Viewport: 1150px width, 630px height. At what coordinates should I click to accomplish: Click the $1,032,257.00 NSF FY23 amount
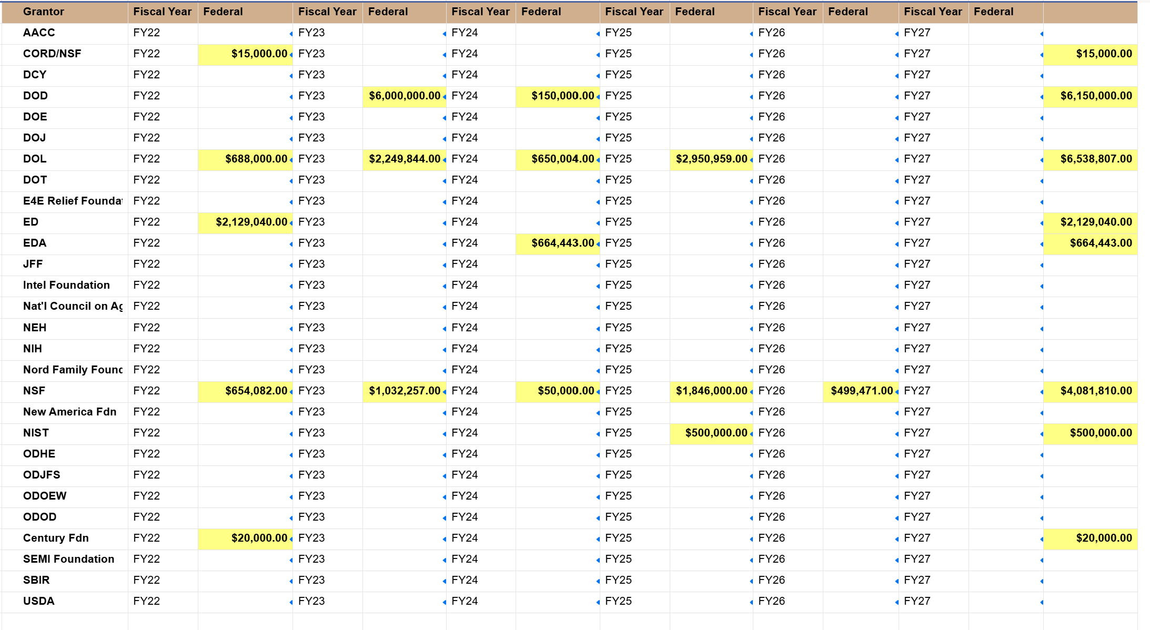pos(404,391)
